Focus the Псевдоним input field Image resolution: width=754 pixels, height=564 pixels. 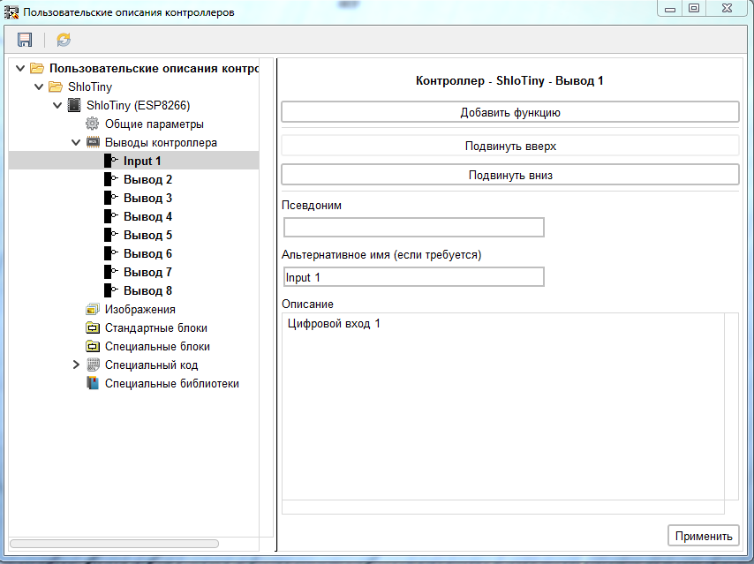[x=413, y=228]
